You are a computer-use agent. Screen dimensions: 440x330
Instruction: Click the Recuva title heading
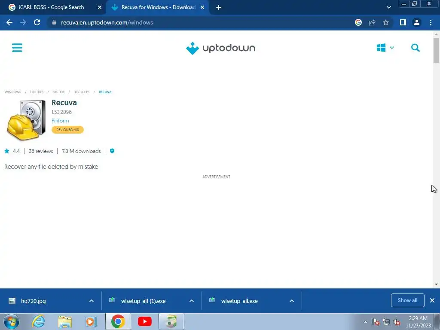pyautogui.click(x=64, y=103)
